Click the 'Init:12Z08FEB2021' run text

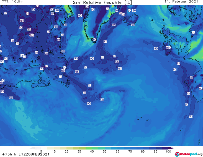pos(32,154)
